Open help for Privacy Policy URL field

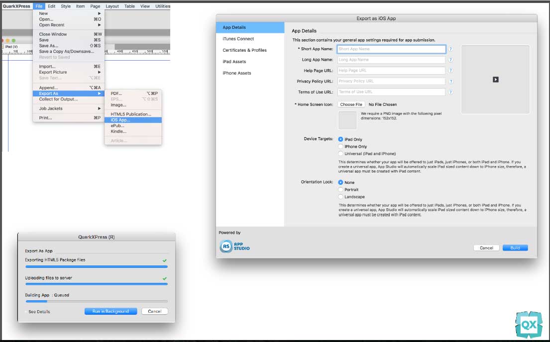click(451, 82)
